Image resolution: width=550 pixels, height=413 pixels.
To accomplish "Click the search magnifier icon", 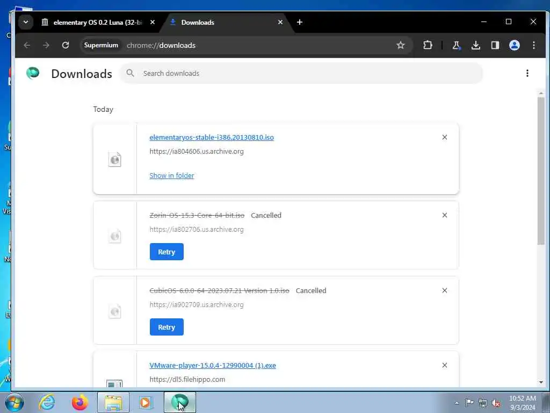I will [130, 73].
